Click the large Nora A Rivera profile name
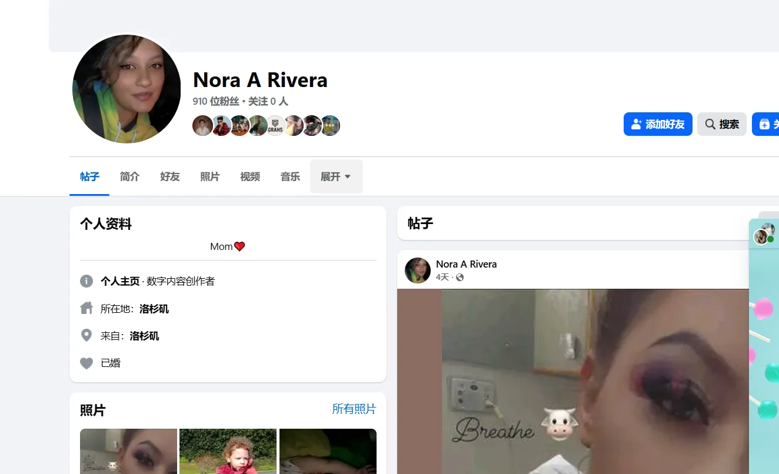Screen dimensions: 779x474 point(260,80)
